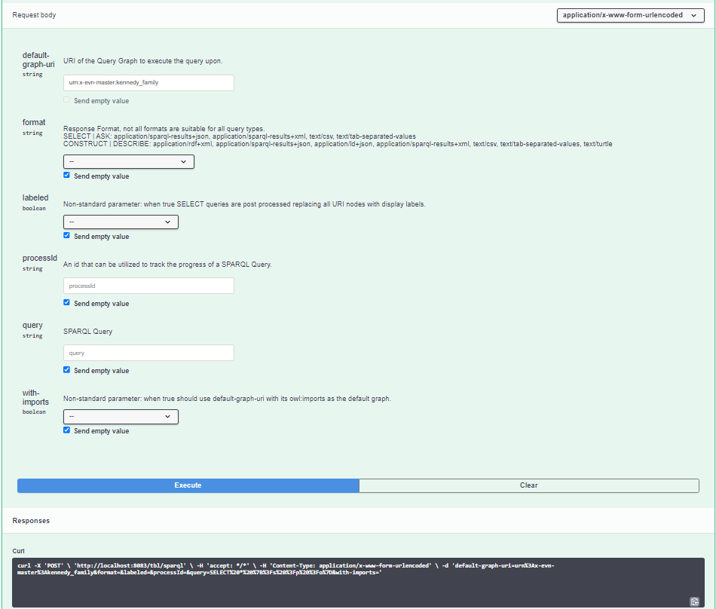Select application/x-www-form-urlencoded from content-type selector
This screenshot has height=609, width=716.
point(630,15)
